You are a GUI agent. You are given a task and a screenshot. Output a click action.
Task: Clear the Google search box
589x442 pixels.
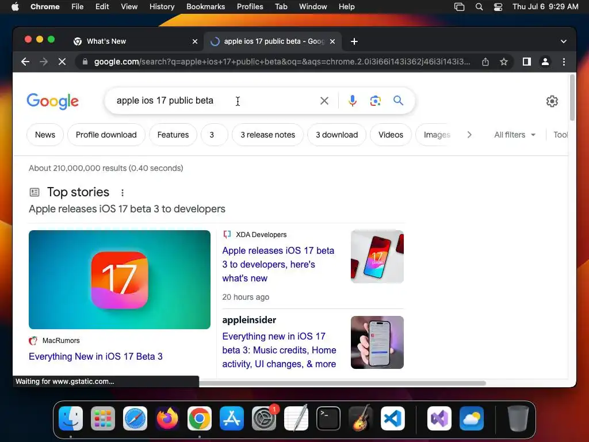(324, 101)
